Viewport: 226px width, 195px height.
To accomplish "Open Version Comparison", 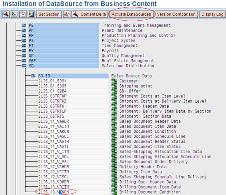I will pyautogui.click(x=176, y=14).
